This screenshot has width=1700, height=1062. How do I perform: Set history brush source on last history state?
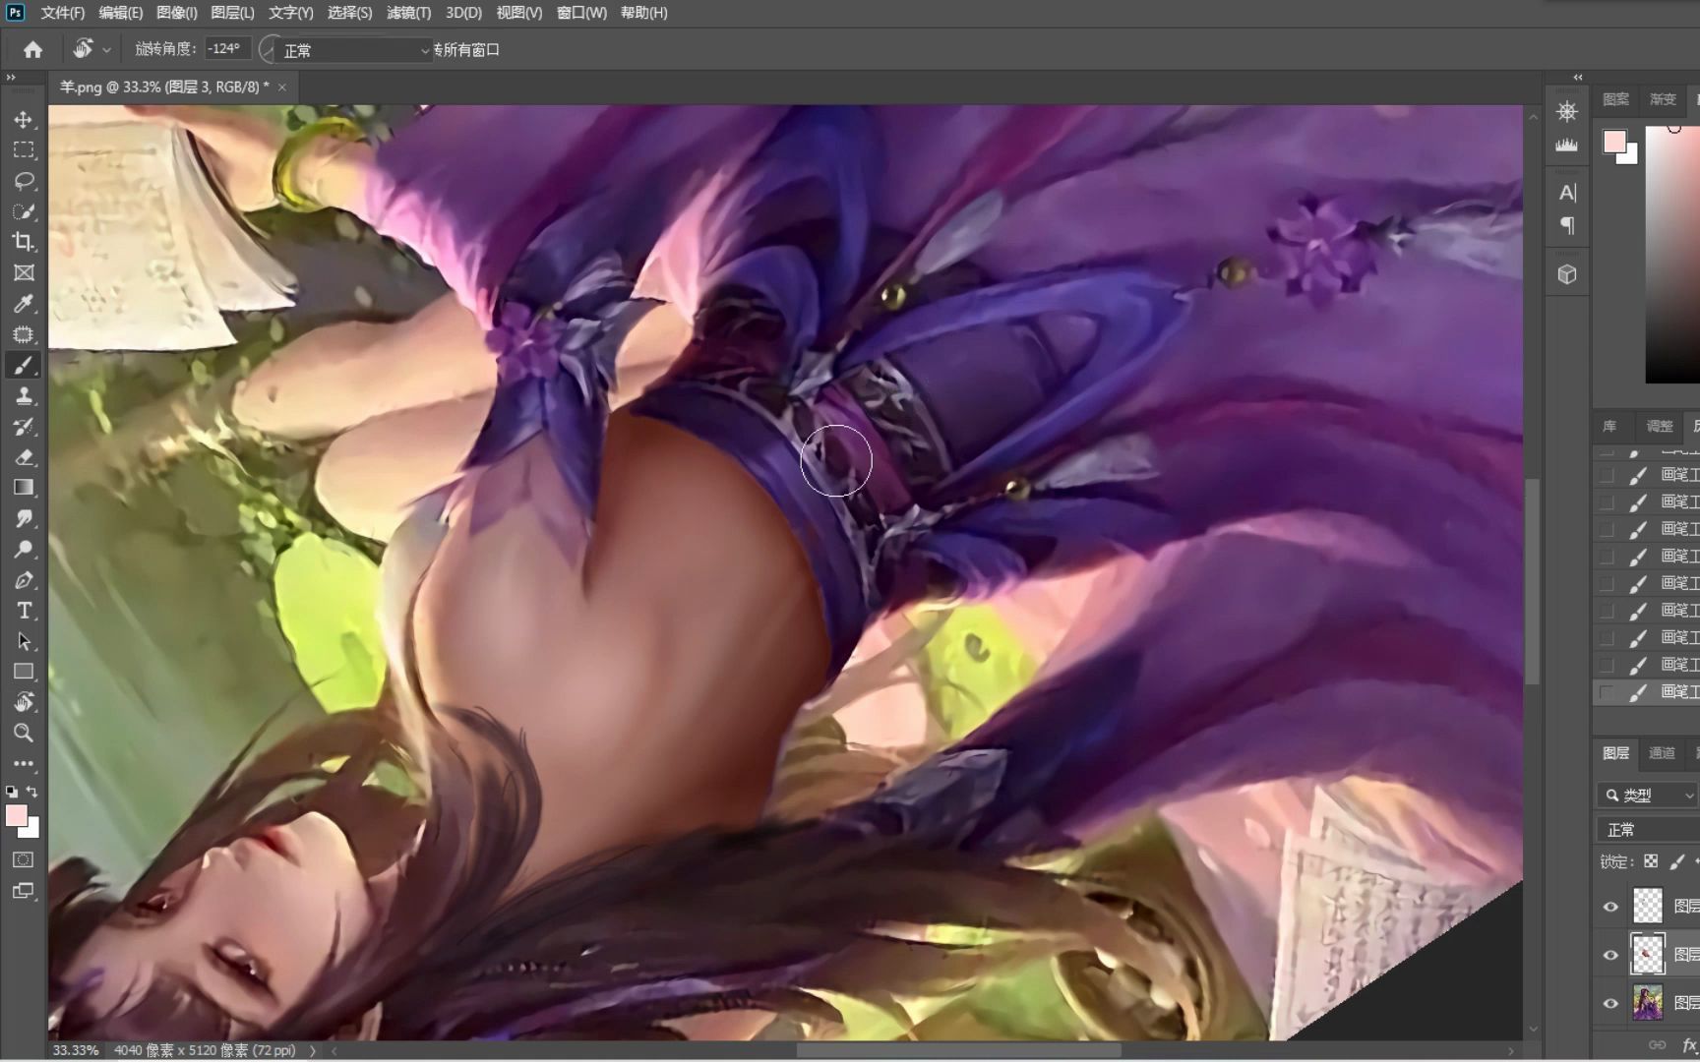pos(1607,692)
